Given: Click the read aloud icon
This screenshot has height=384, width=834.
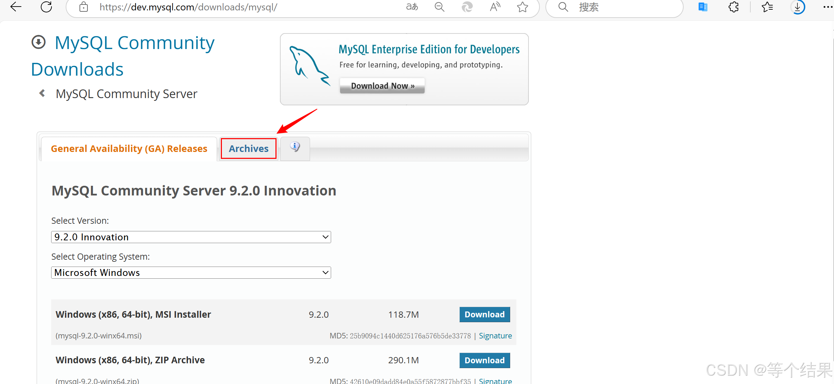Looking at the screenshot, I should pos(495,7).
